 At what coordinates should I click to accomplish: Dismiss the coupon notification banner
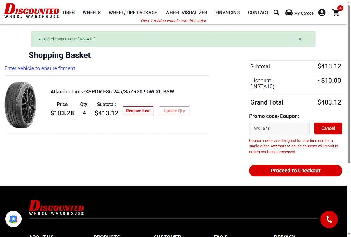tap(300, 39)
